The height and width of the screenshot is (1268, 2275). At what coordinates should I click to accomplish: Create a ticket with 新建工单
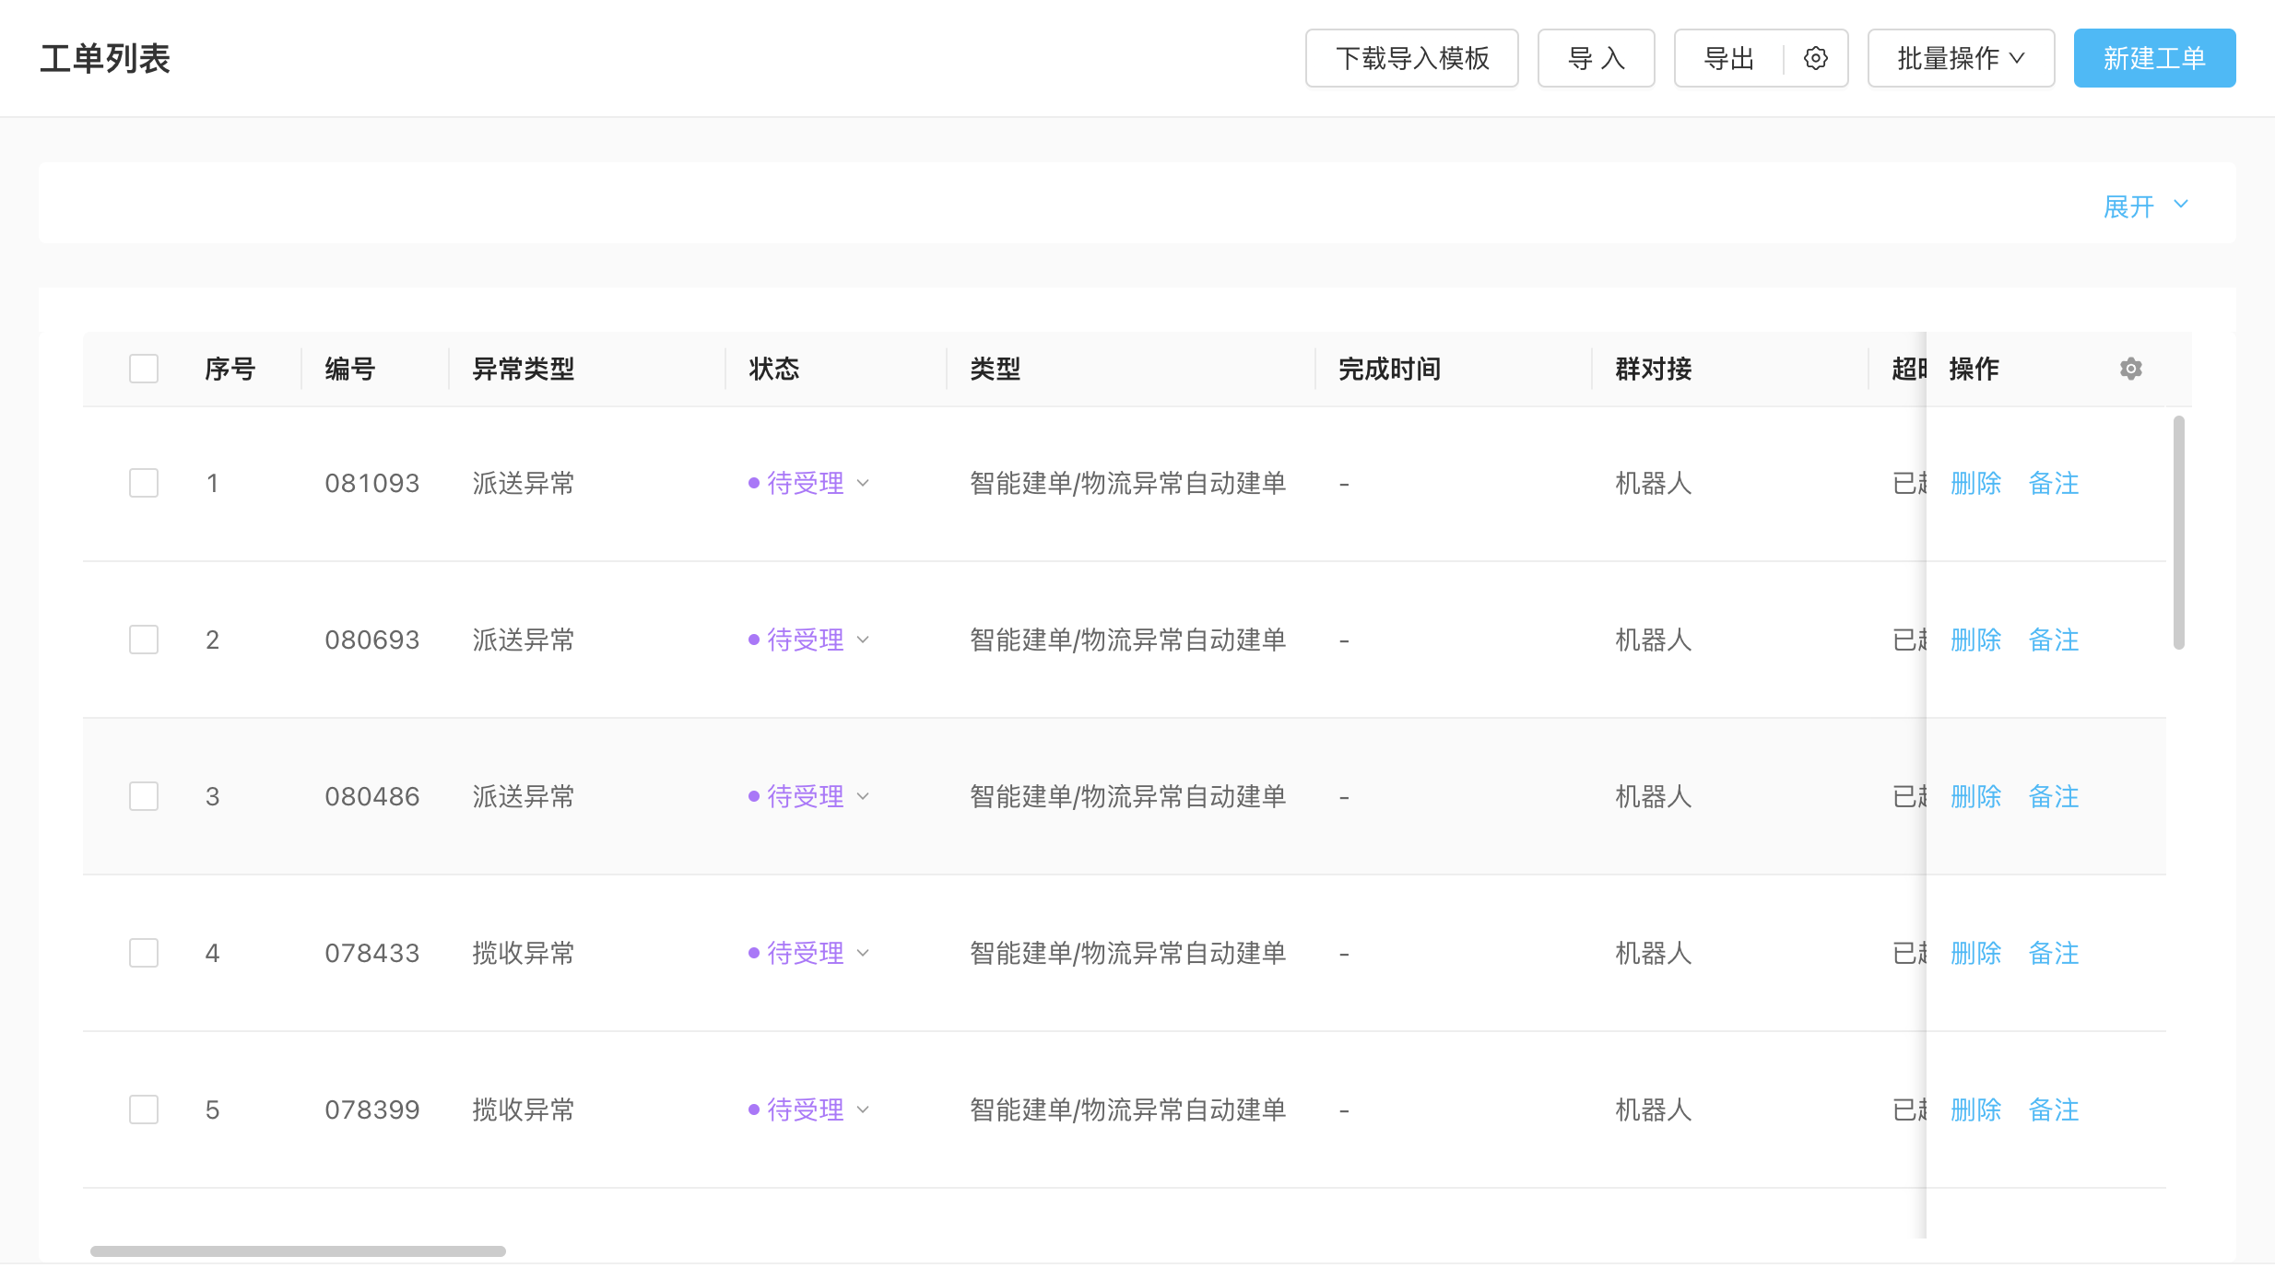click(2154, 58)
